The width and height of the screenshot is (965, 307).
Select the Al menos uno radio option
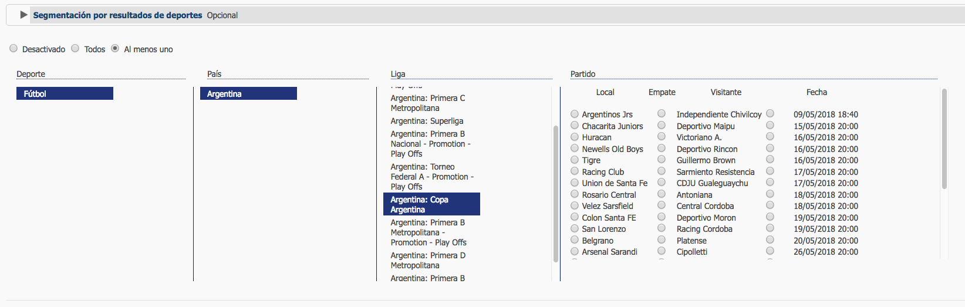click(115, 49)
